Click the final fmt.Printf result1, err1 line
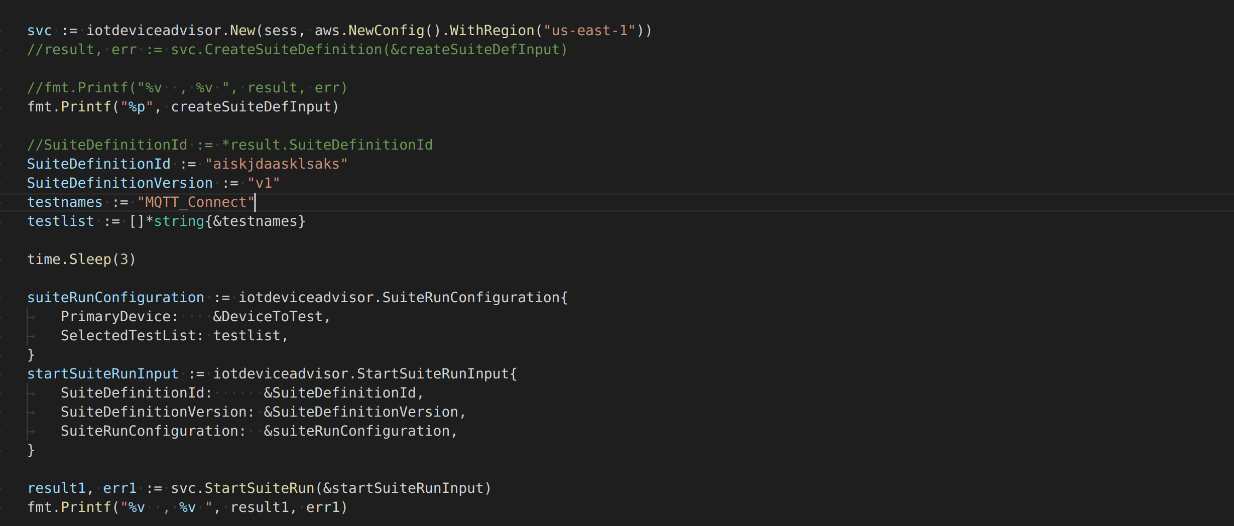Viewport: 1234px width, 526px height. (187, 507)
